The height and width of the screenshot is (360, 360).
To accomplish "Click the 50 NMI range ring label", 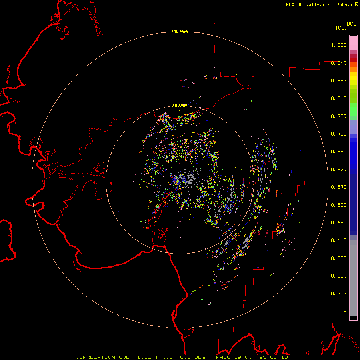I will point(180,106).
